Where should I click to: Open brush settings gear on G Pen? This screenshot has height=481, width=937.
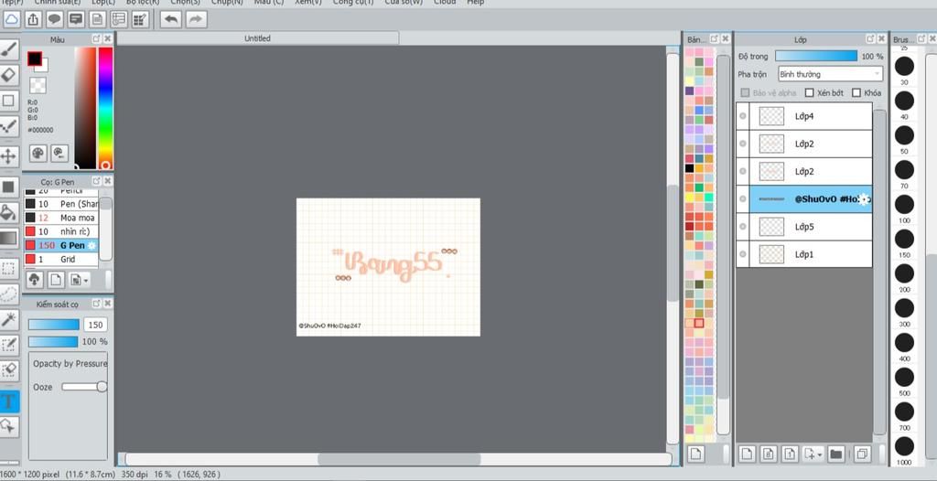coord(92,246)
